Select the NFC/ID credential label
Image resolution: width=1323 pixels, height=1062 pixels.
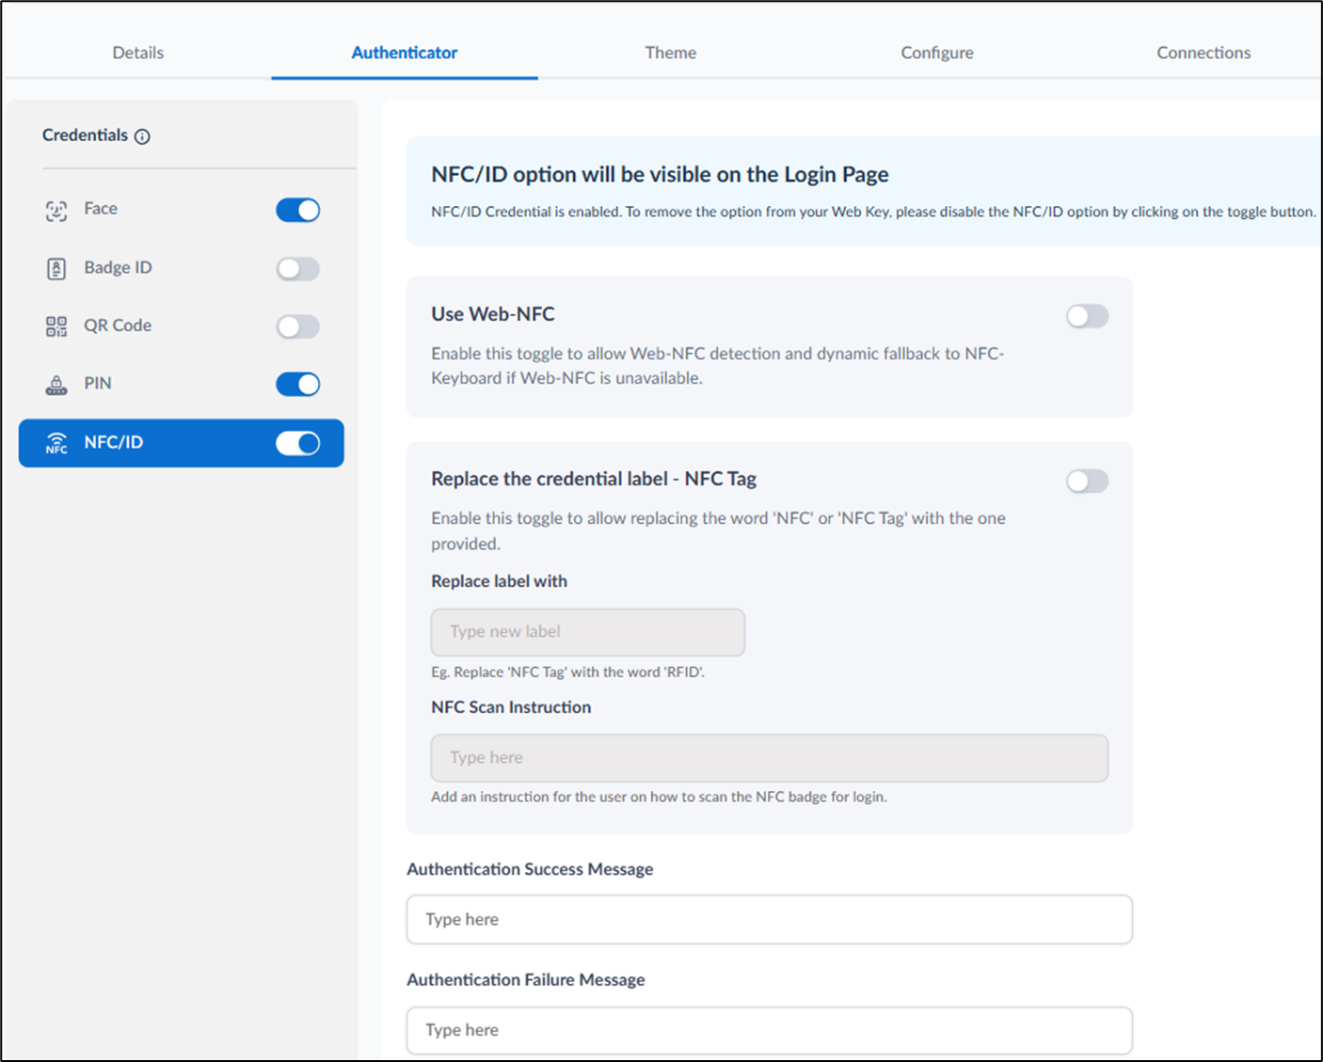[x=114, y=442]
